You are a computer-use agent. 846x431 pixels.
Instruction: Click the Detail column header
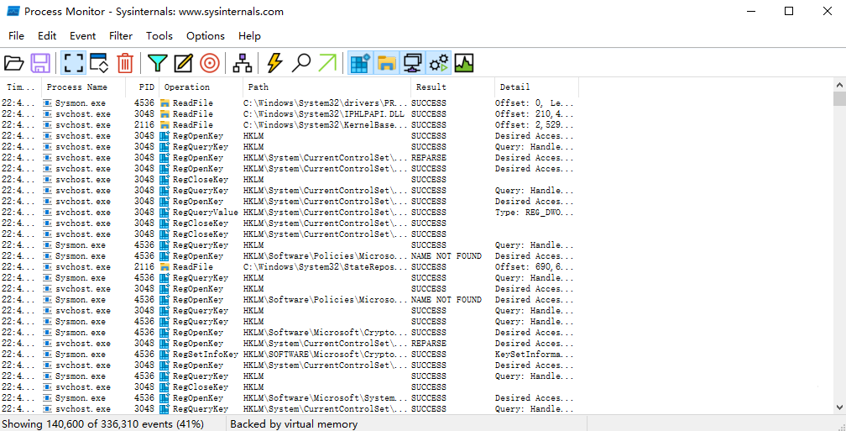[537, 87]
